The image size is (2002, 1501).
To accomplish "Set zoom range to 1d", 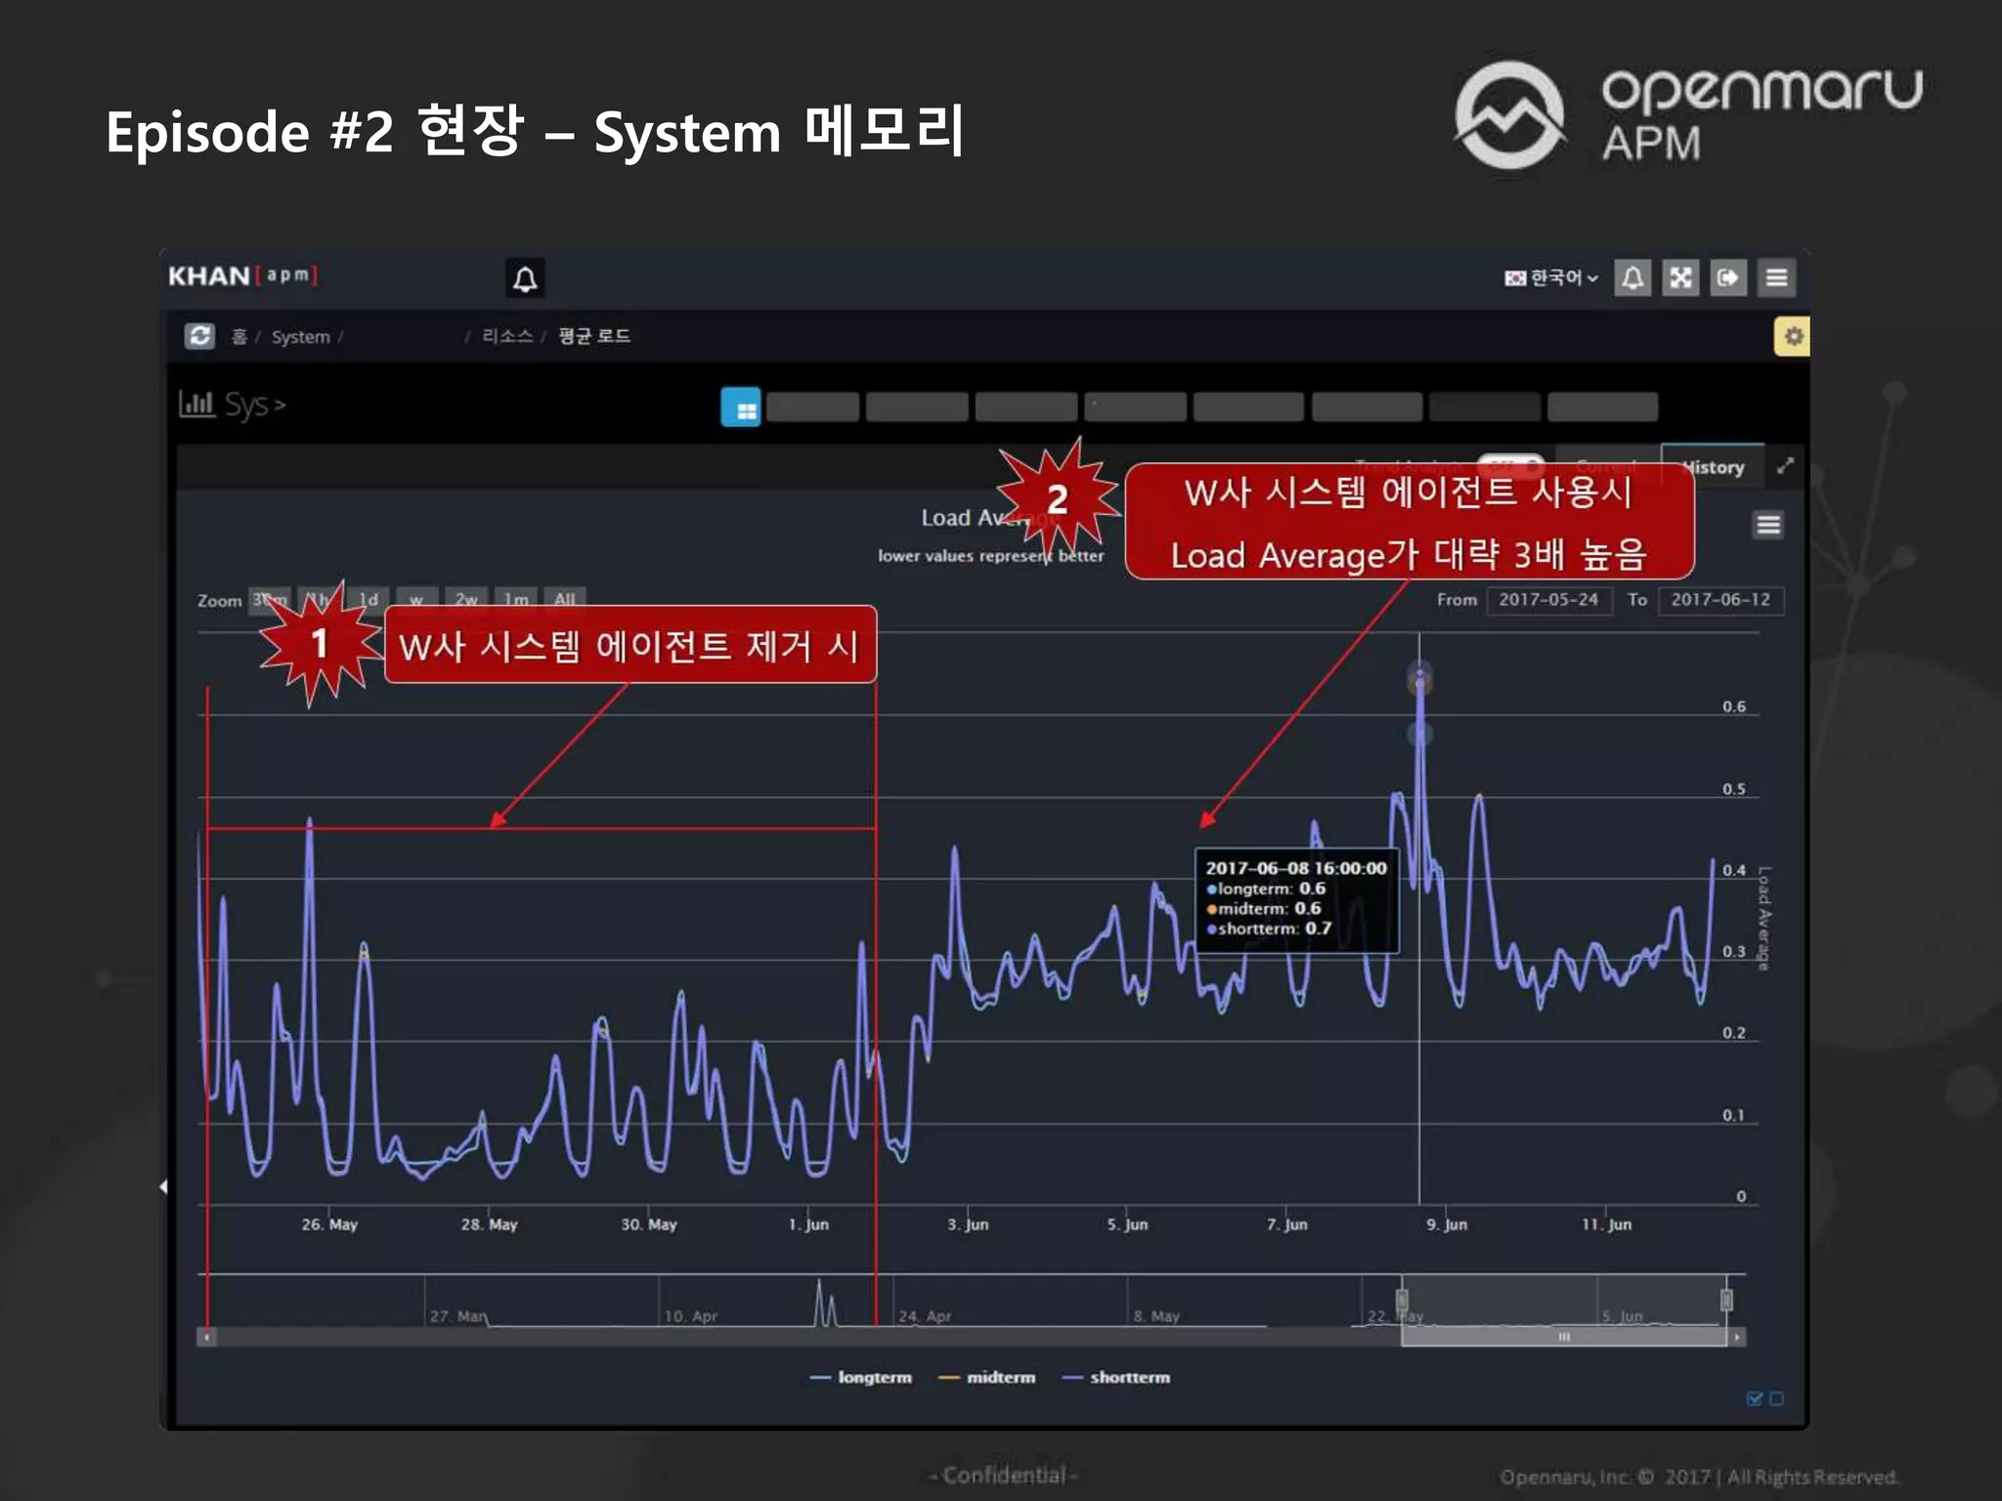I will (x=368, y=599).
